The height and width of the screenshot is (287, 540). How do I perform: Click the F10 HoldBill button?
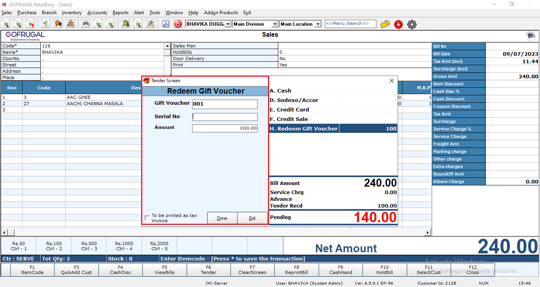385,270
